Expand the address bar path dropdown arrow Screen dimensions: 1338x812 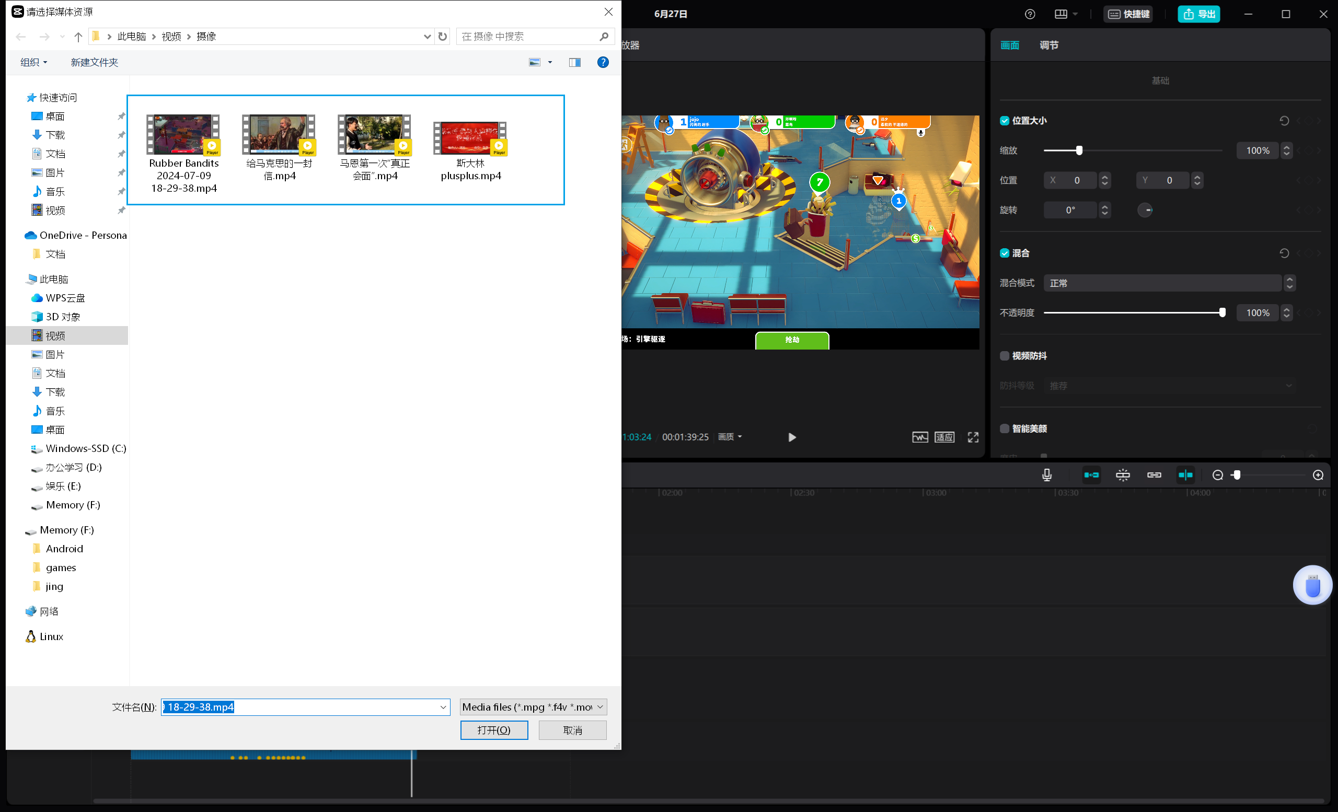click(427, 37)
